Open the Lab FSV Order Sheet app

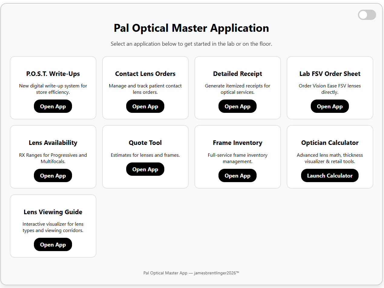[330, 106]
